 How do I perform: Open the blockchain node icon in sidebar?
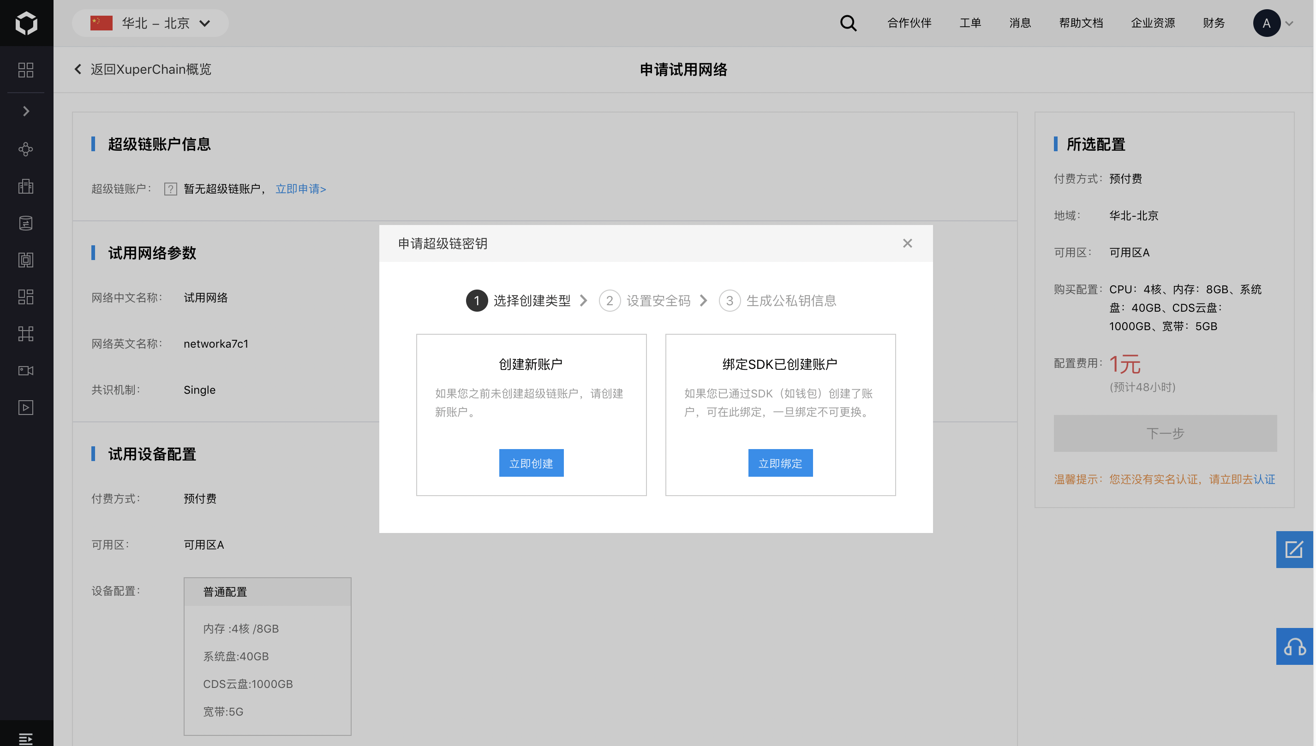pyautogui.click(x=26, y=149)
